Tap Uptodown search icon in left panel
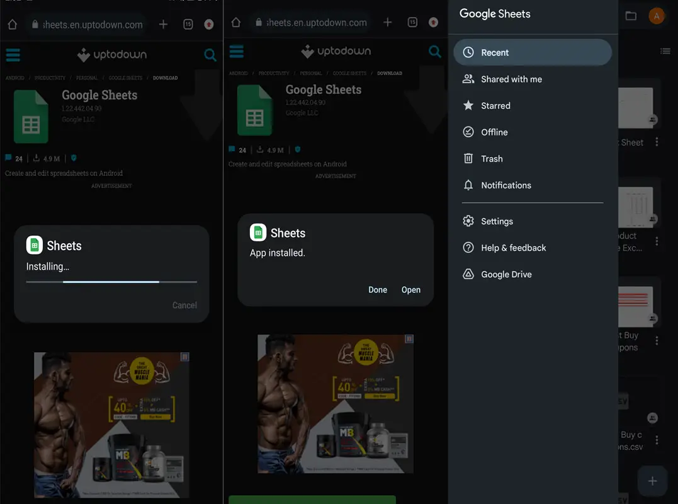 point(210,55)
